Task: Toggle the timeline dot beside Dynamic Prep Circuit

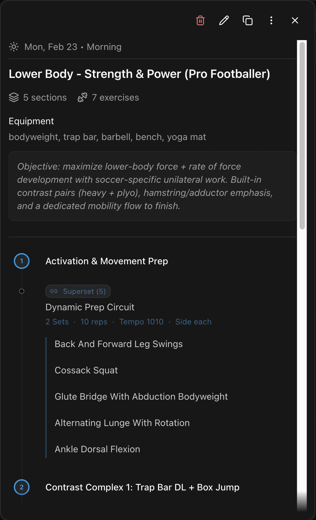Action: tap(22, 291)
